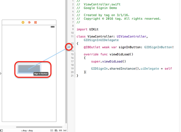
Task: Click the battery indicator in simulated status bar
Action: coord(53,27)
